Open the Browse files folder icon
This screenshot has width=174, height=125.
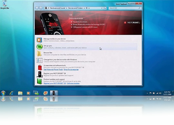[39, 54]
